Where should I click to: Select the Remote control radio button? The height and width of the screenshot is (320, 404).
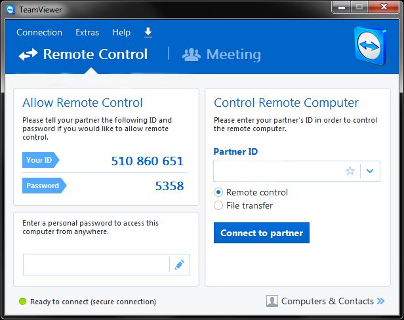[218, 192]
